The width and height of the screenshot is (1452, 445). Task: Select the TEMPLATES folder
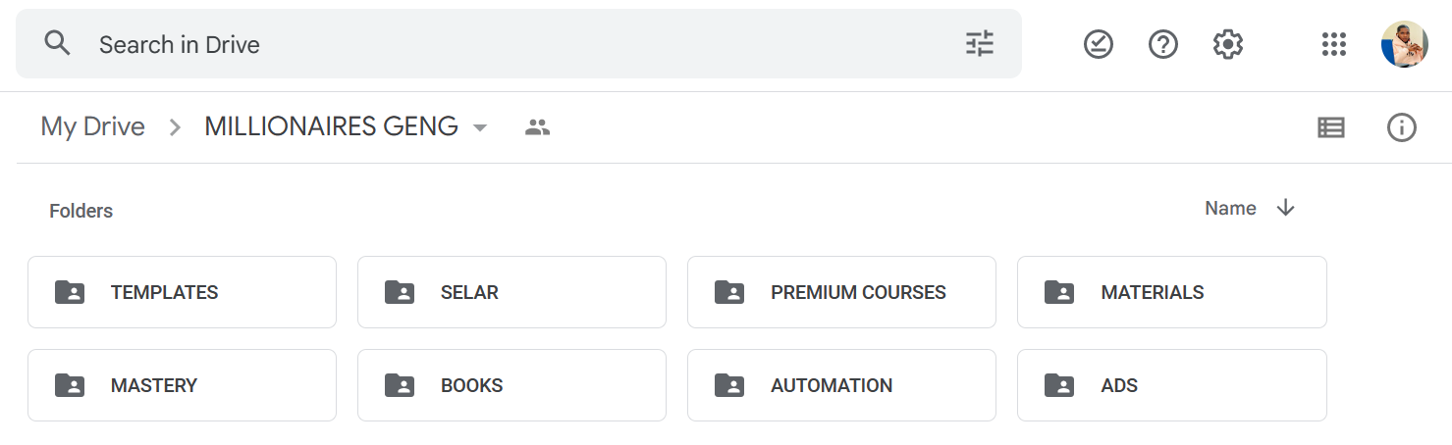coord(182,292)
